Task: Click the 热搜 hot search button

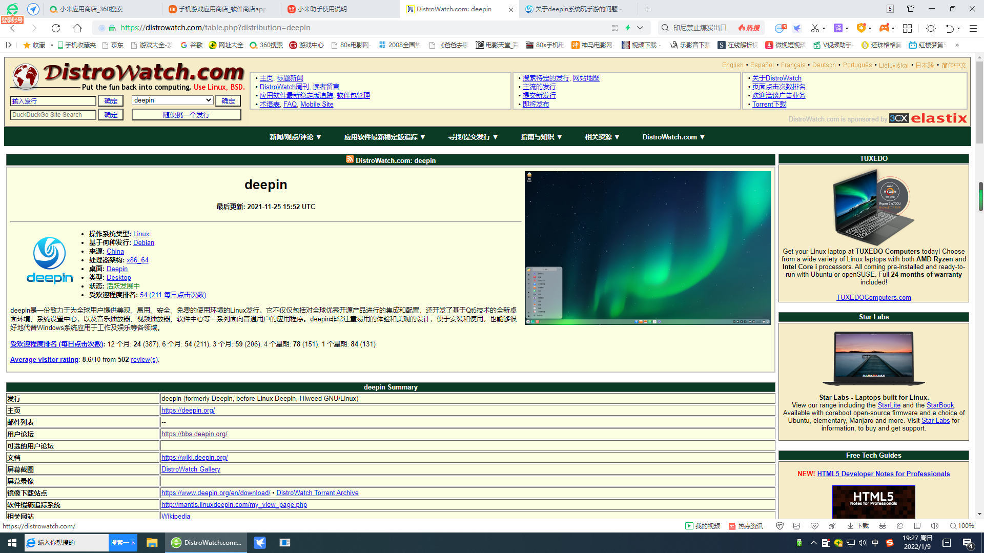Action: (x=749, y=28)
